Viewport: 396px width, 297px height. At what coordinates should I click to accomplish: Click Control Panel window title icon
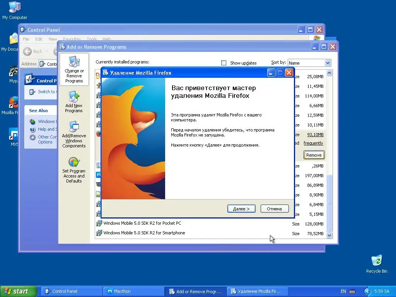(x=23, y=30)
